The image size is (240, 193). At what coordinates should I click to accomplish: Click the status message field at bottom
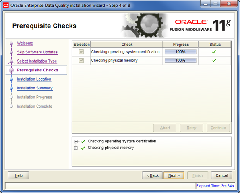pyautogui.click(x=100, y=186)
